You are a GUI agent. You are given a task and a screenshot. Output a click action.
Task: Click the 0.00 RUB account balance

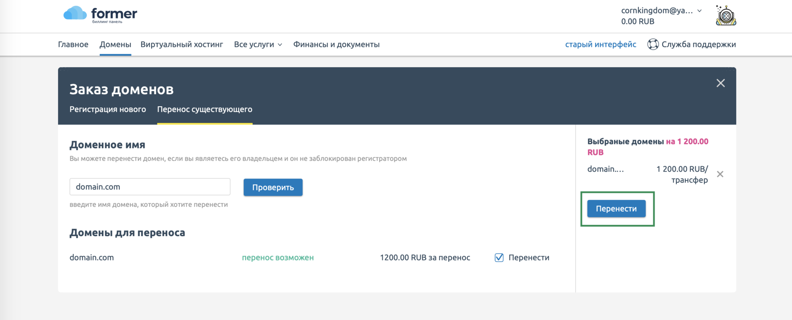[x=638, y=22]
